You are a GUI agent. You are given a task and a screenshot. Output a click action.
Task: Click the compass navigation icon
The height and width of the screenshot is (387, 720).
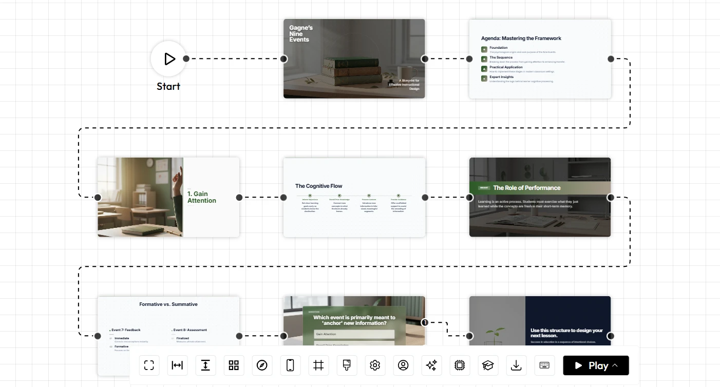(x=262, y=365)
